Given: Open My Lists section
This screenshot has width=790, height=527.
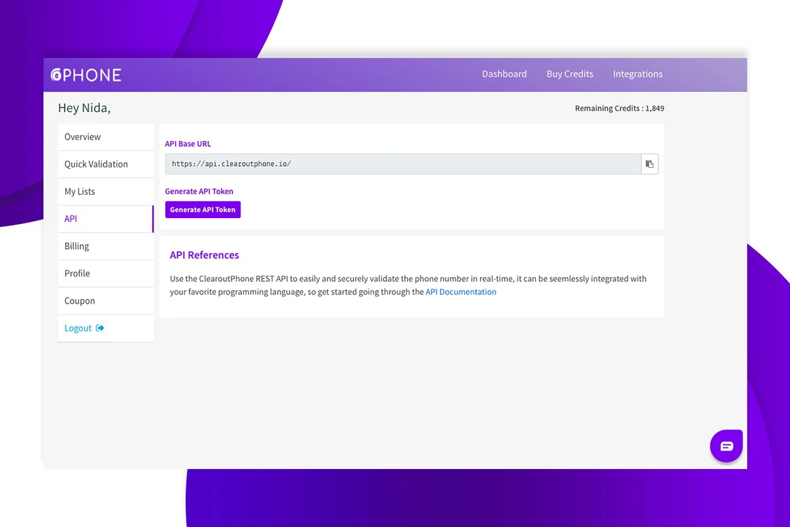Looking at the screenshot, I should pos(105,192).
